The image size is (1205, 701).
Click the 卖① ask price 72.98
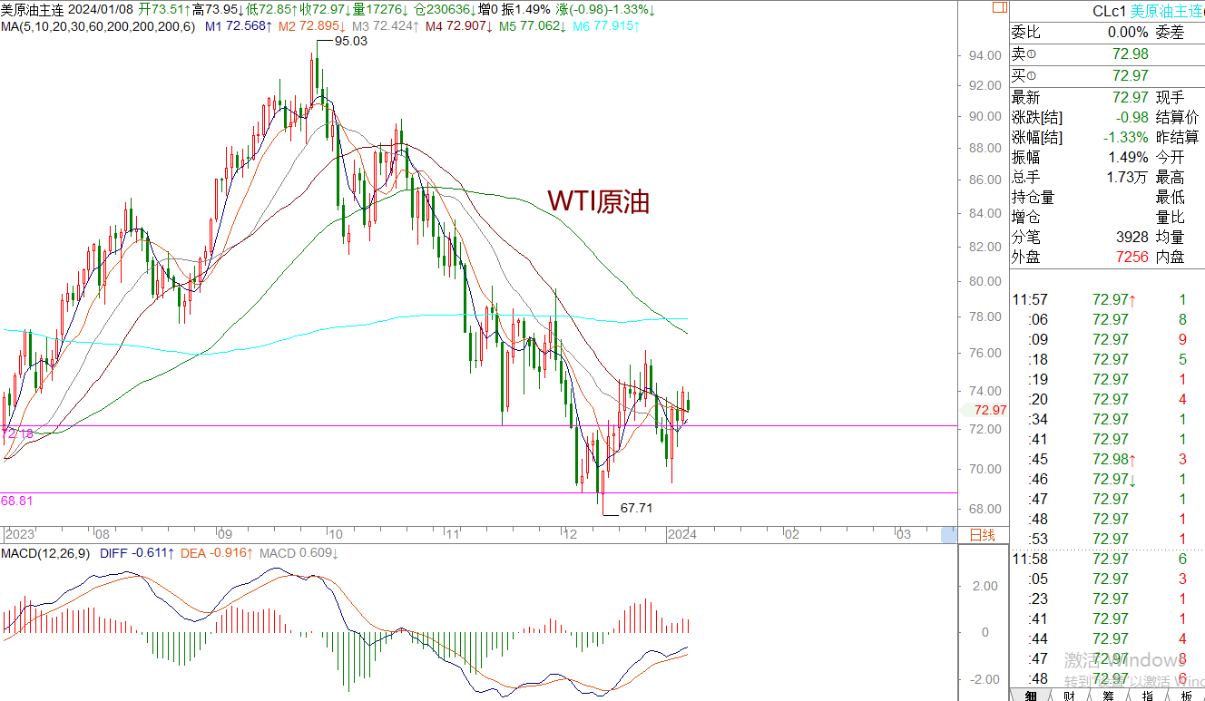pos(1130,54)
